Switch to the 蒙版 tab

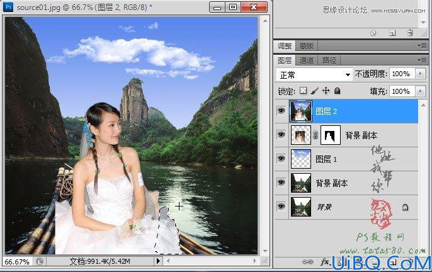pyautogui.click(x=307, y=46)
